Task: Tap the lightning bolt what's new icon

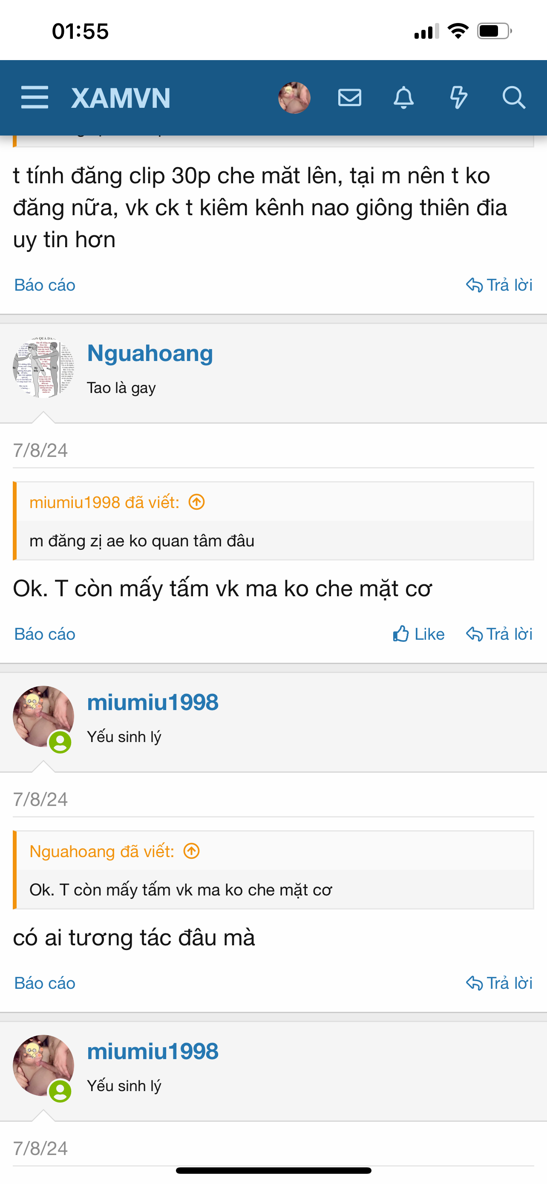Action: click(x=458, y=98)
